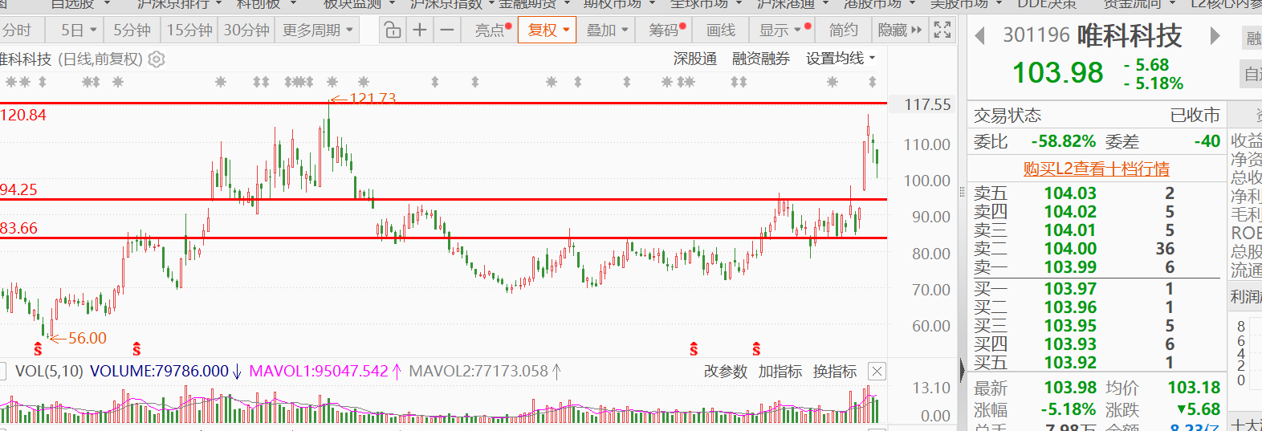Click the 均价 value 103.18
This screenshot has height=431, width=1262.
click(x=1193, y=388)
